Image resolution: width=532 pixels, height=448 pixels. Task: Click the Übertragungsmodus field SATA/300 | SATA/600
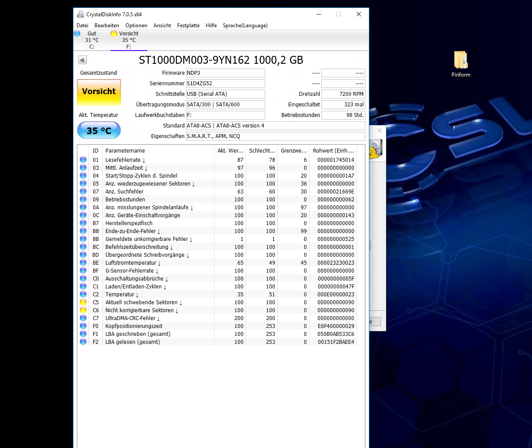[x=226, y=105]
